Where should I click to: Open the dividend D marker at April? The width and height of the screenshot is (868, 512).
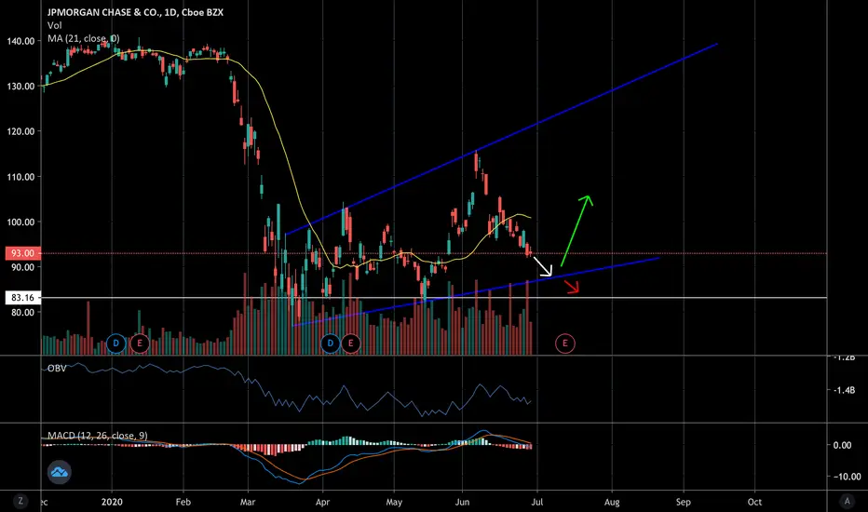(x=331, y=344)
